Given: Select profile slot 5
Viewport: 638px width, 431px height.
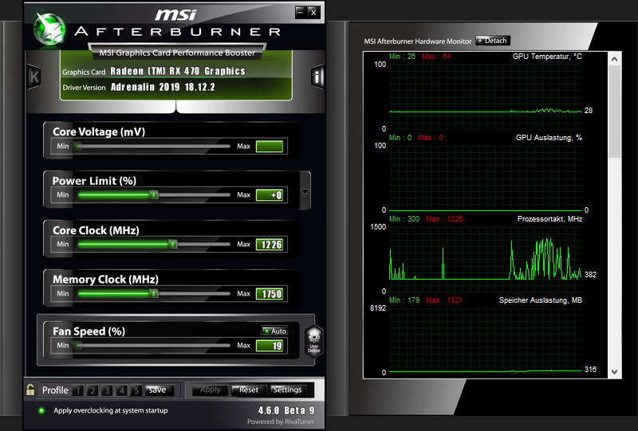Looking at the screenshot, I should (136, 390).
